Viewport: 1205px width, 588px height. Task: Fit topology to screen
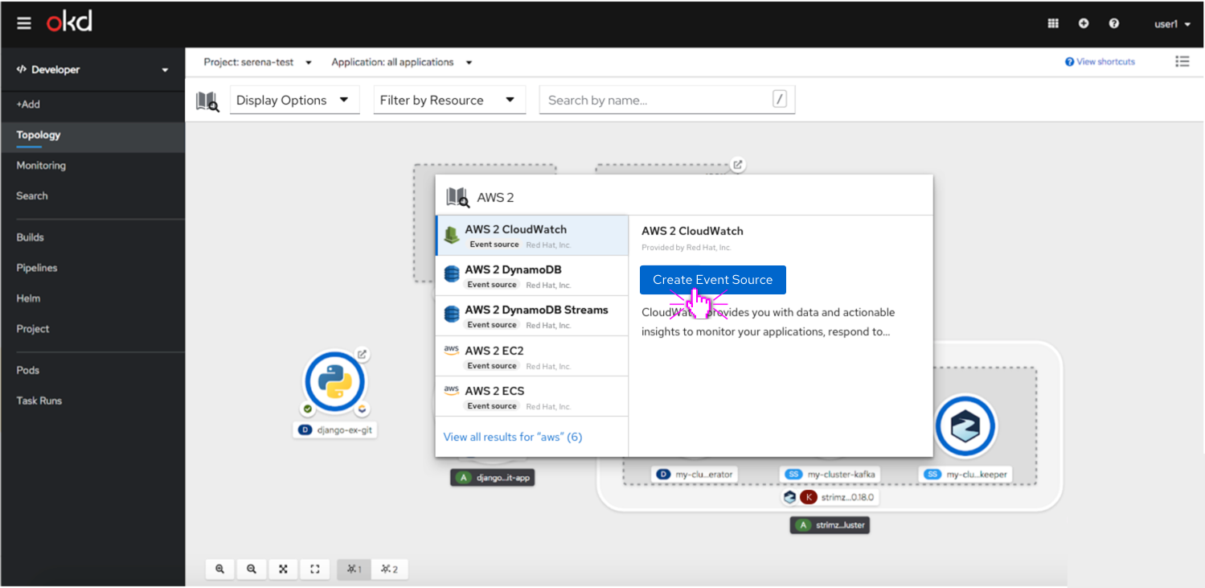point(283,569)
